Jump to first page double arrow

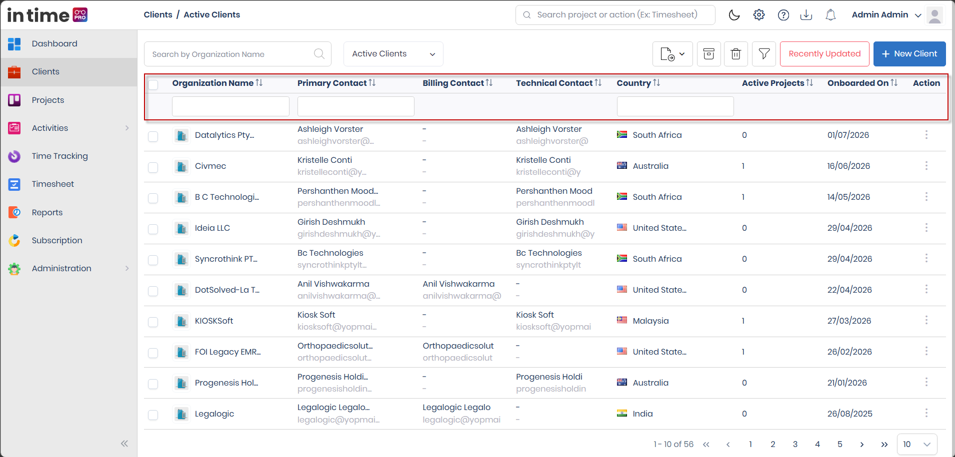(706, 444)
